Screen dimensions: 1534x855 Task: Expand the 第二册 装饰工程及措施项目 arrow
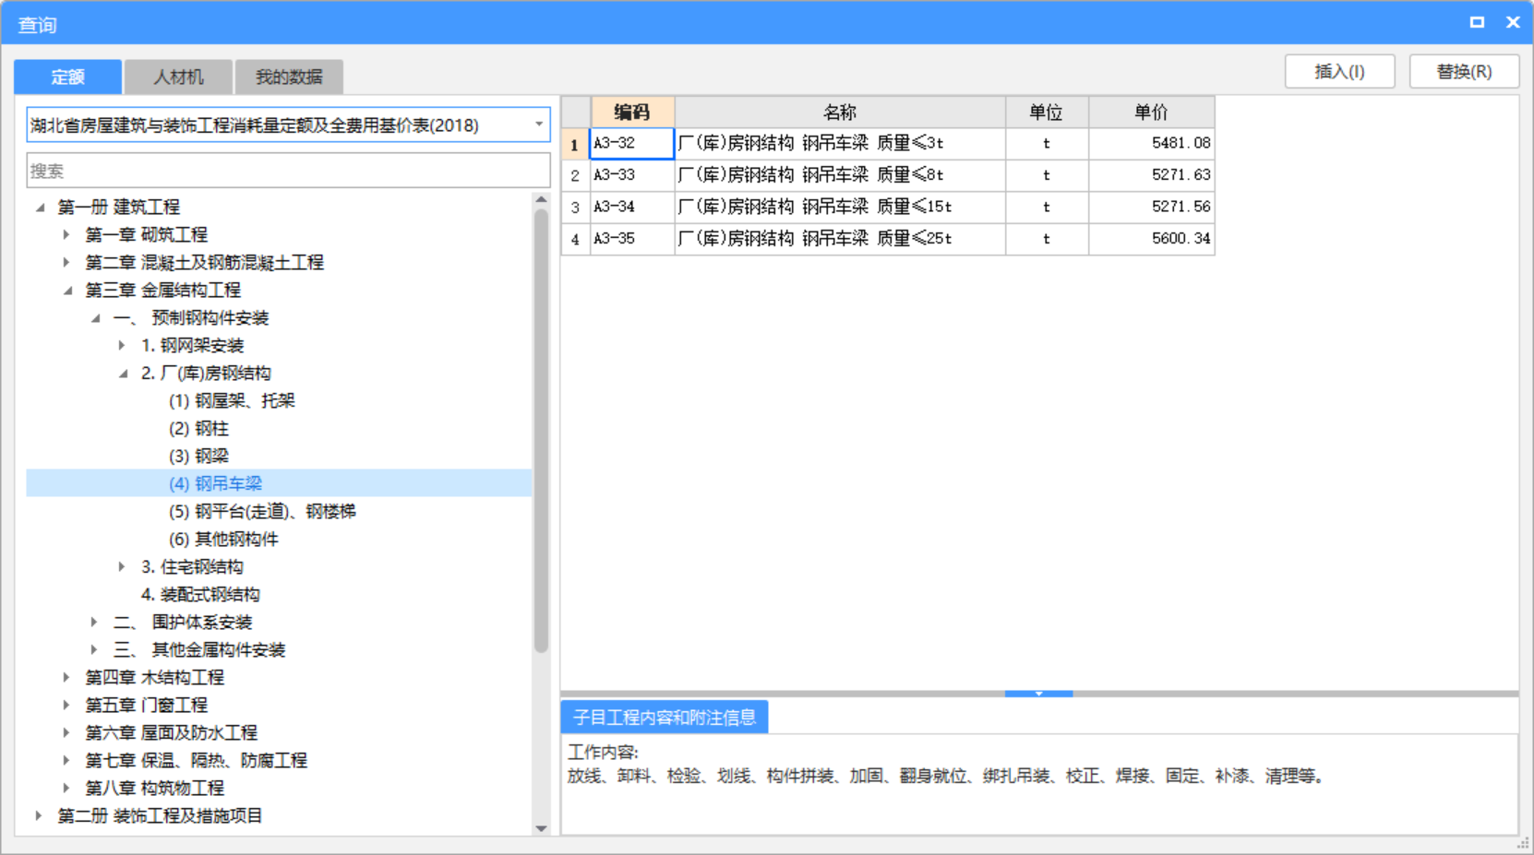(x=39, y=816)
